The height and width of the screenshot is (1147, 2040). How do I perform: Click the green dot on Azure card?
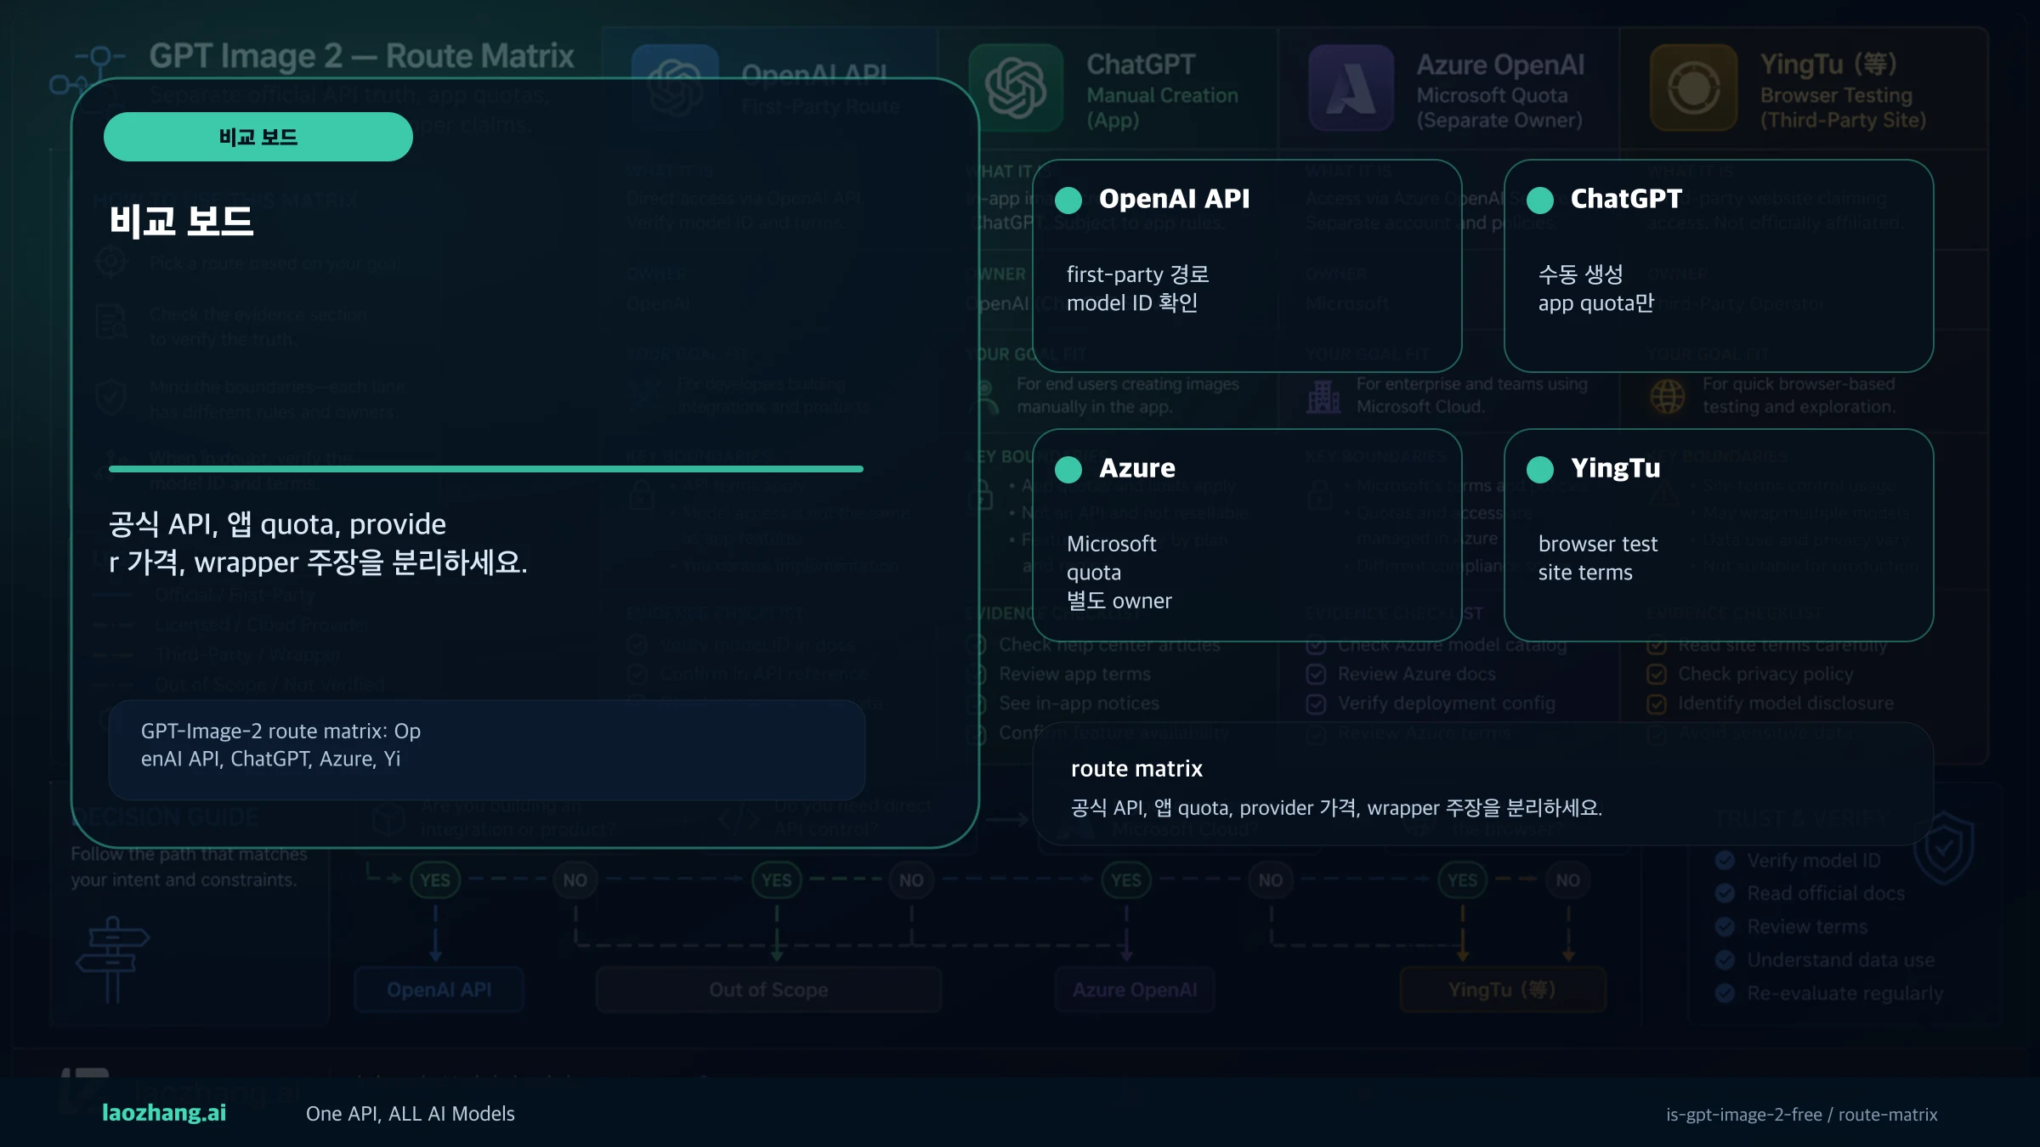coord(1068,469)
